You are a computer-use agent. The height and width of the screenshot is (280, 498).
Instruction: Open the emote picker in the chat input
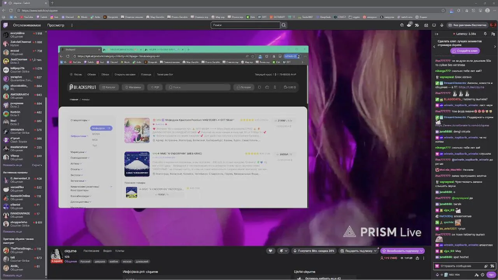[x=493, y=266]
